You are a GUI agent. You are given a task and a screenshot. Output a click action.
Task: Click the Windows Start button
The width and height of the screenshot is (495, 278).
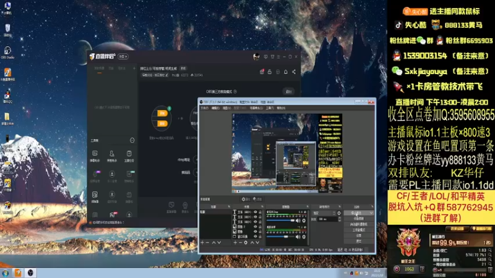pos(6,272)
